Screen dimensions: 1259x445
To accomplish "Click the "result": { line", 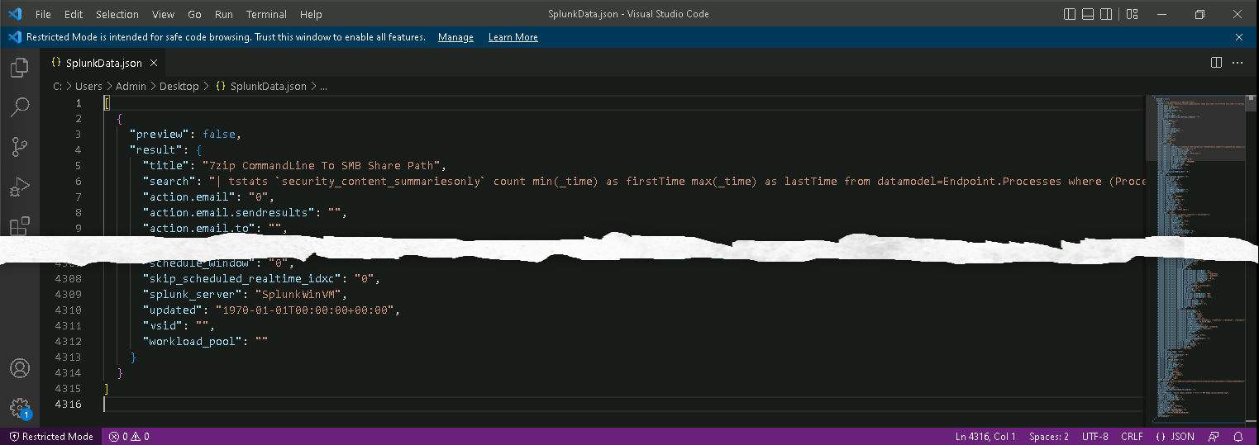I will [166, 149].
